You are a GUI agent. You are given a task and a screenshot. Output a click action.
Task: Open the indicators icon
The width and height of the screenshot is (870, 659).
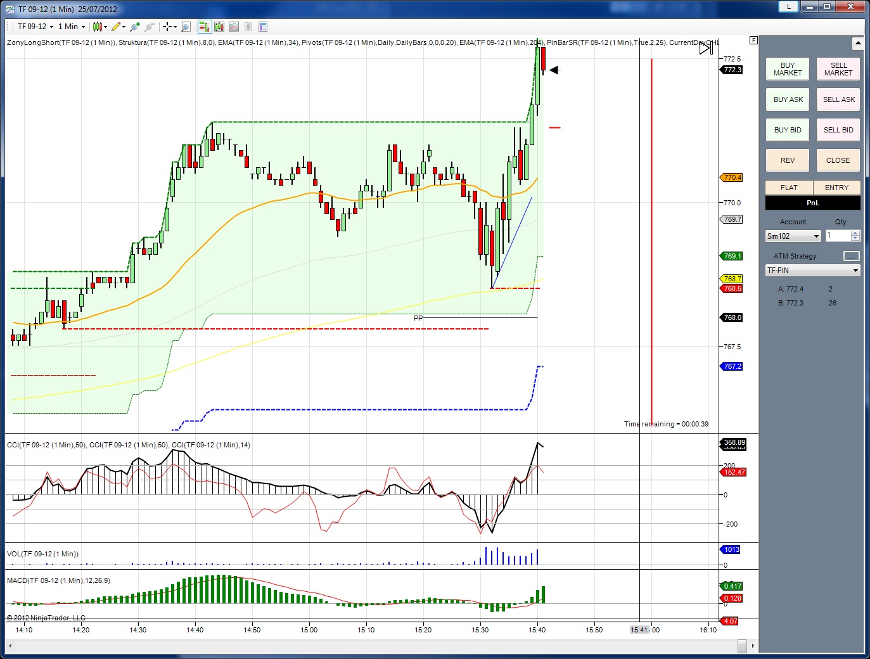pyautogui.click(x=234, y=27)
